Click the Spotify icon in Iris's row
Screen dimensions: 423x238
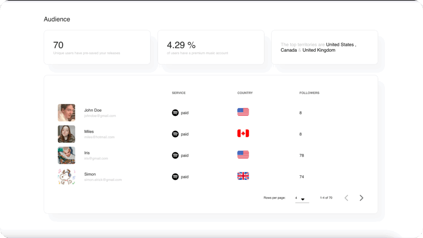(175, 155)
